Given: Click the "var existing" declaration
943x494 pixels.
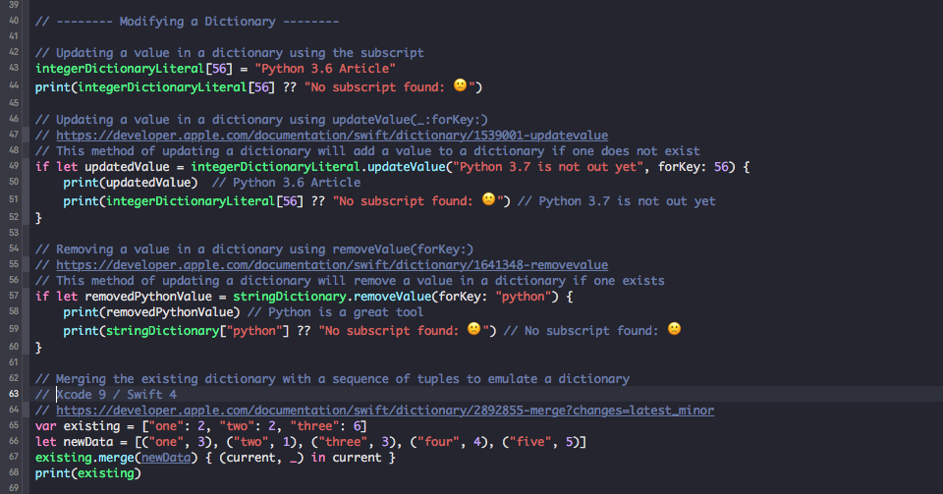Looking at the screenshot, I should point(78,426).
